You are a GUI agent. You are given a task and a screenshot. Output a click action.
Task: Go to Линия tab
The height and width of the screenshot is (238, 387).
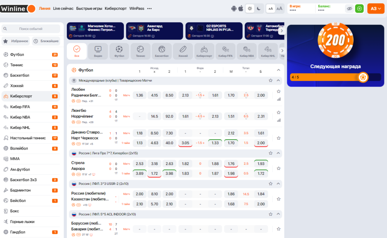[x=45, y=8]
